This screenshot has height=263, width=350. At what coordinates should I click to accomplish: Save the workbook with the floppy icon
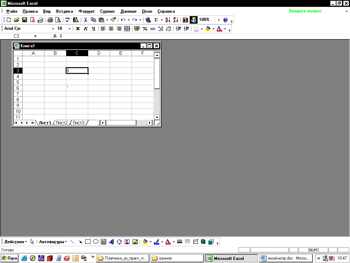pyautogui.click(x=25, y=20)
